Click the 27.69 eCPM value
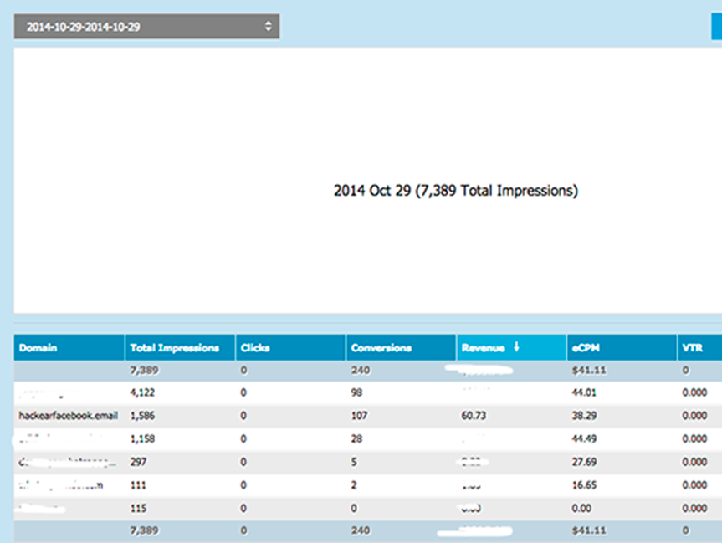Viewport: 722px width, 543px height. pos(584,462)
